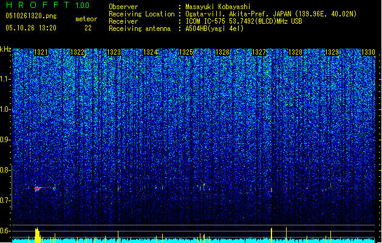Click the Ogata-vill. Akita-Pref. JAPAN location text
Image resolution: width=382 pixels, height=243 pixels.
tap(271, 14)
